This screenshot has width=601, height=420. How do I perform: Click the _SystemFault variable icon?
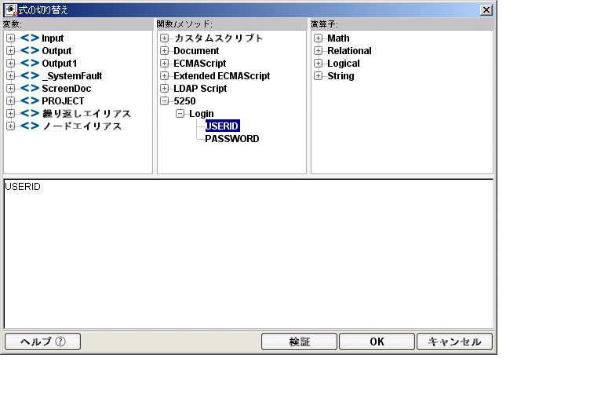coord(30,76)
